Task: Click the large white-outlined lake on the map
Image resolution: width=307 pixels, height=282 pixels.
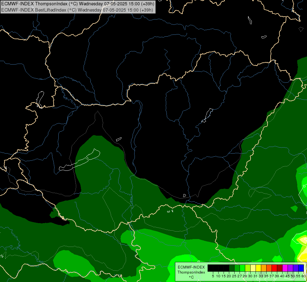Action: tap(79, 160)
